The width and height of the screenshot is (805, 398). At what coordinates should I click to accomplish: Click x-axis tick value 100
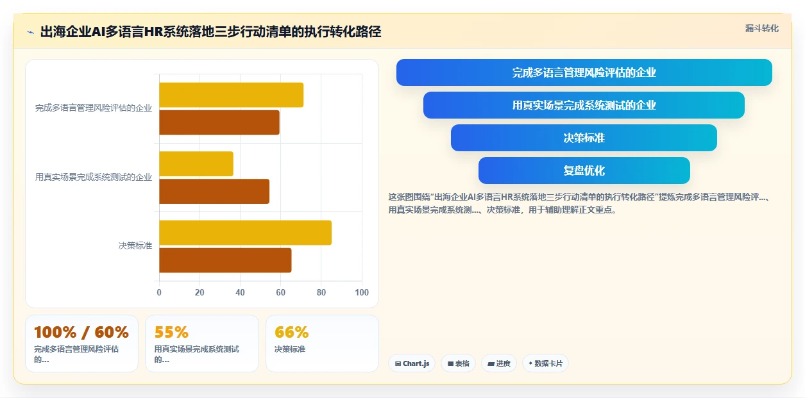362,292
